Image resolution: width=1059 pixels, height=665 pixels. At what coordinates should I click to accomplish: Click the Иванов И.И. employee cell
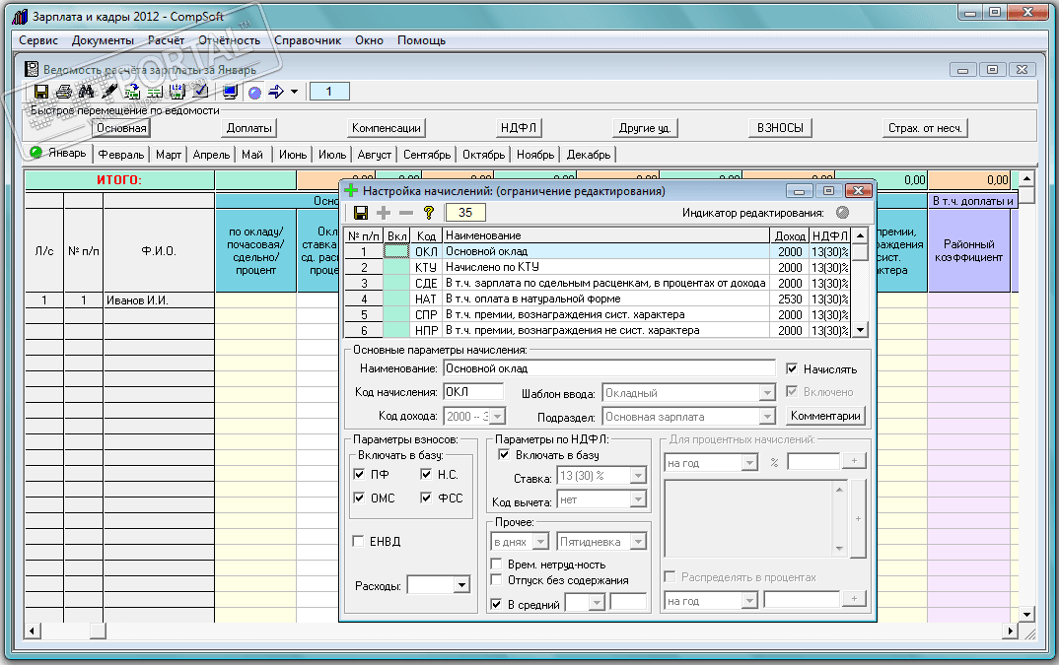(159, 300)
